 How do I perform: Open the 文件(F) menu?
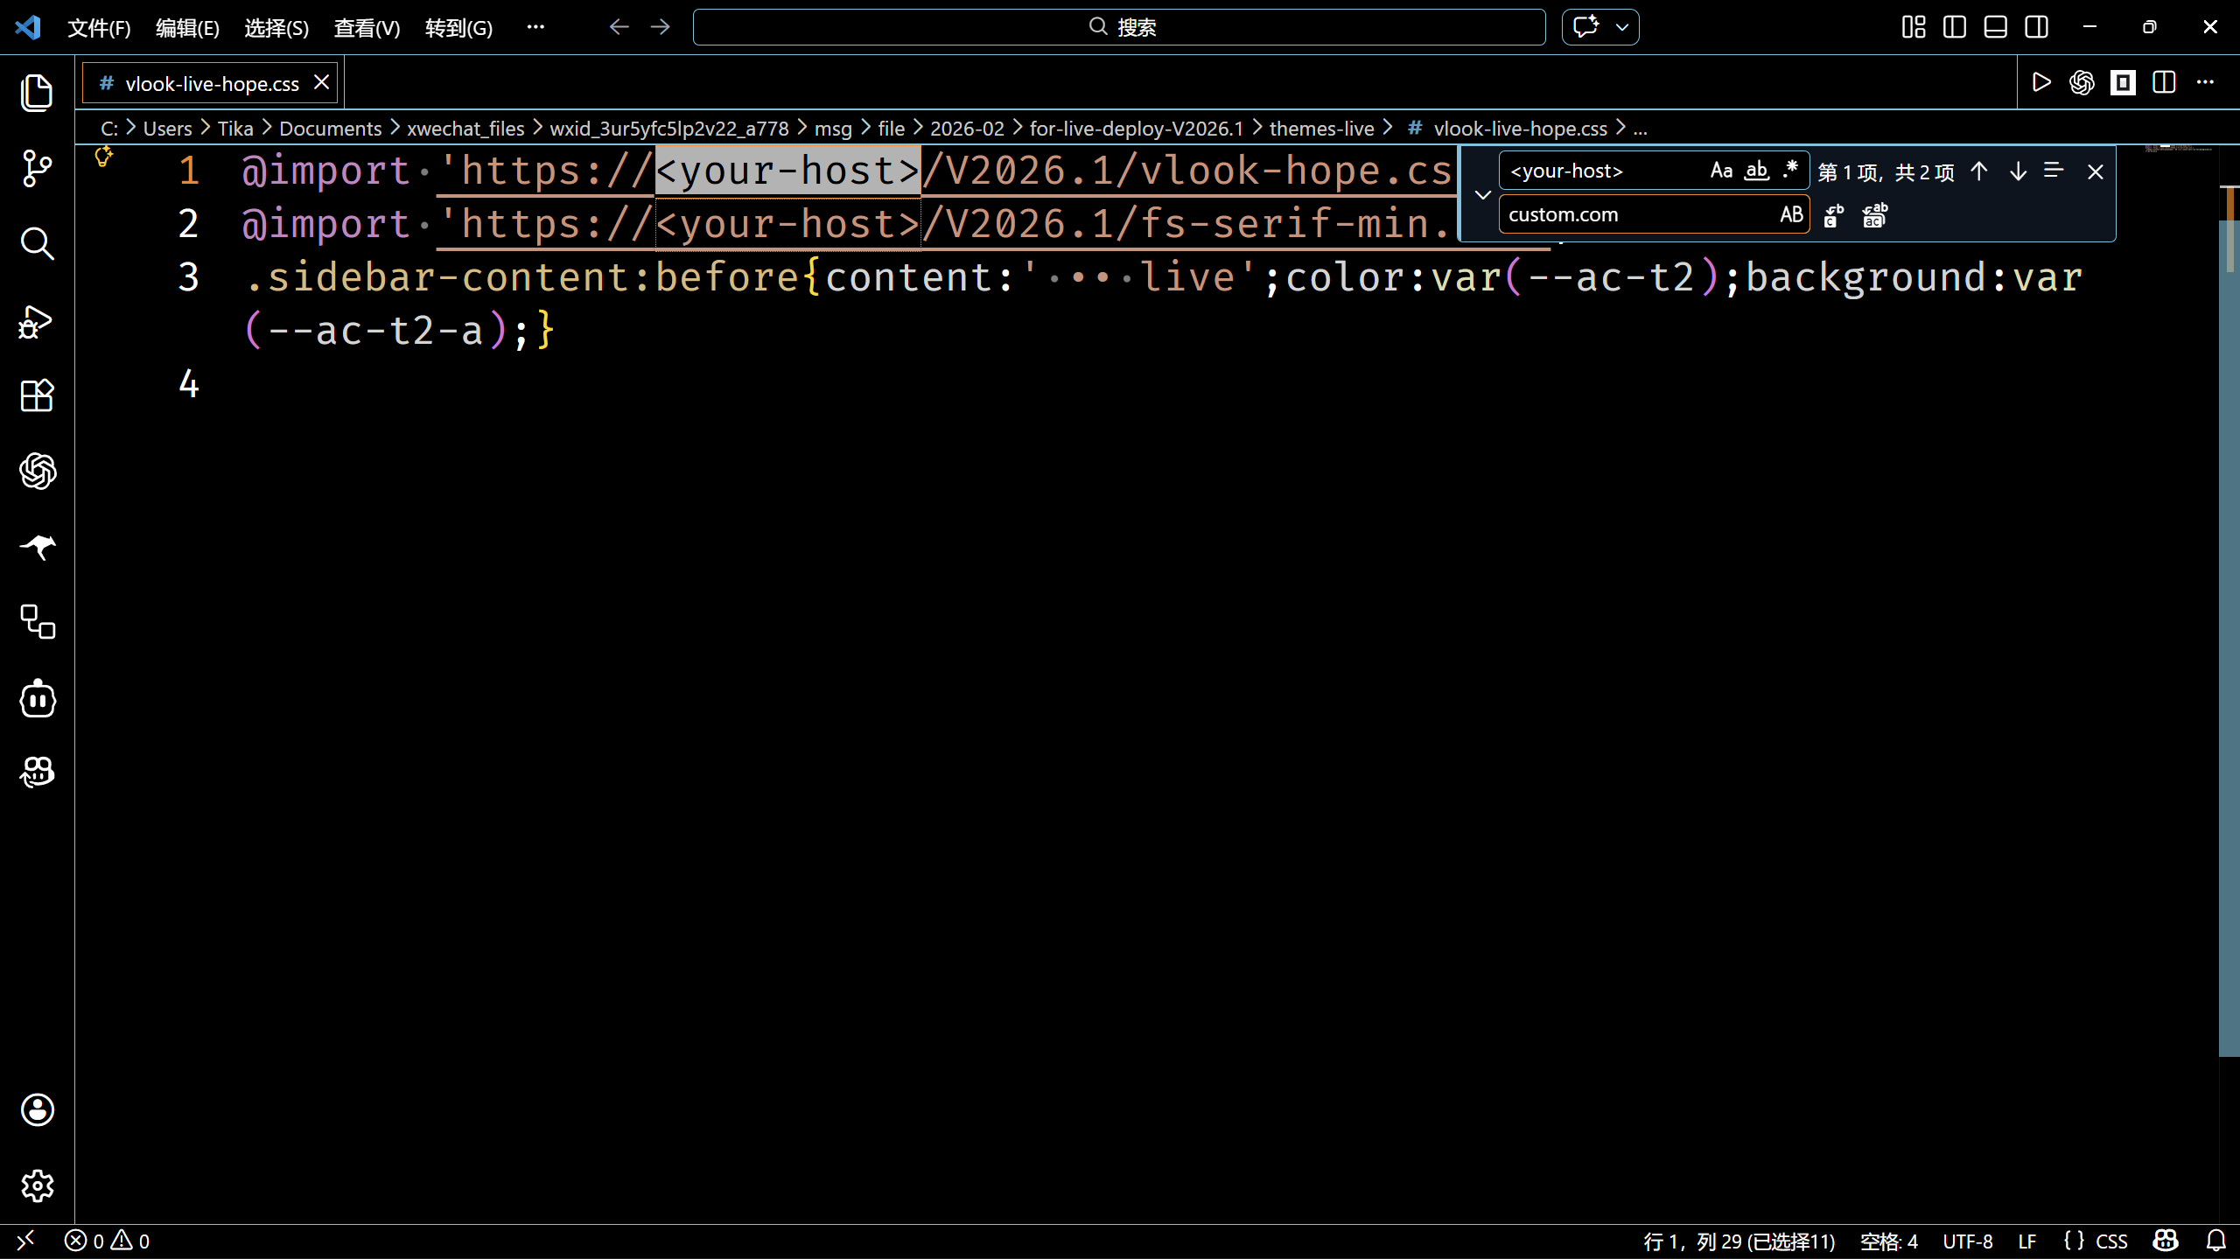(99, 28)
